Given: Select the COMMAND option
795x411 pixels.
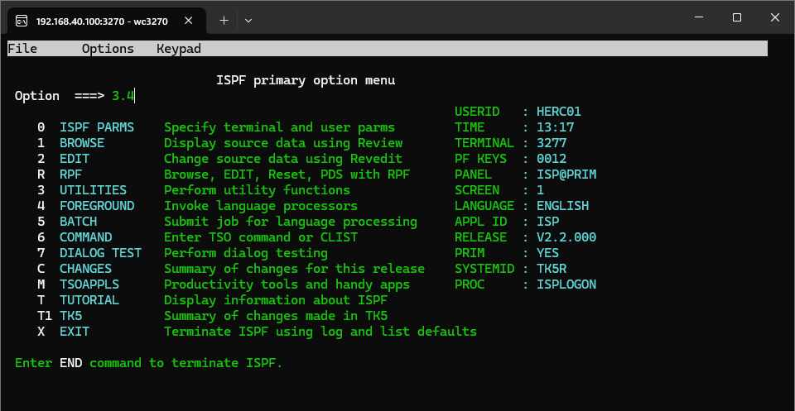Looking at the screenshot, I should coord(85,237).
